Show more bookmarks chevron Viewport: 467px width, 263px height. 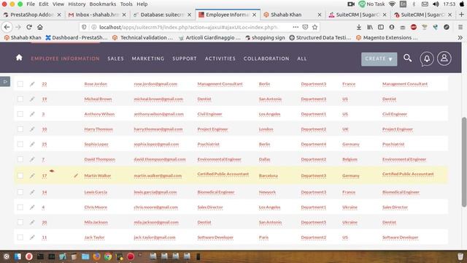[x=460, y=37]
